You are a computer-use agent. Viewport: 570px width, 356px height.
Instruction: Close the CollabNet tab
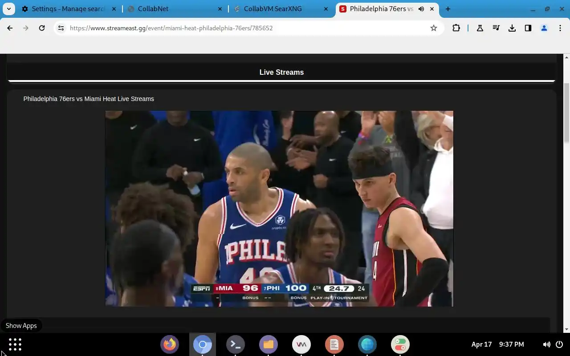tap(220, 9)
